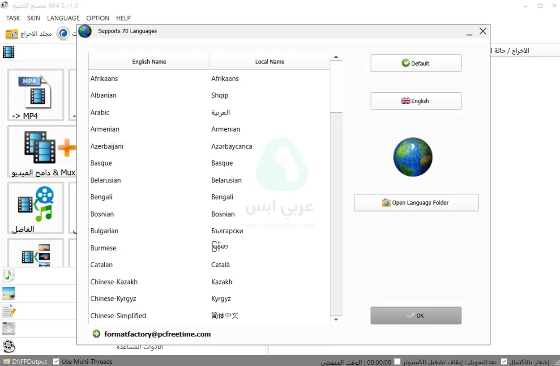Click the مجلد الاخراج output folder icon
This screenshot has height=366, width=560.
click(12, 33)
